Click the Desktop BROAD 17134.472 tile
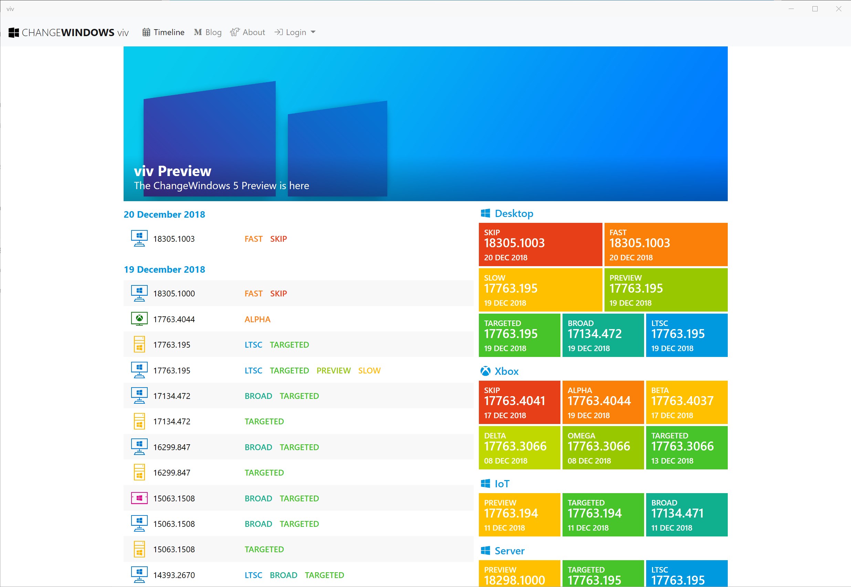Image resolution: width=851 pixels, height=587 pixels. [603, 335]
